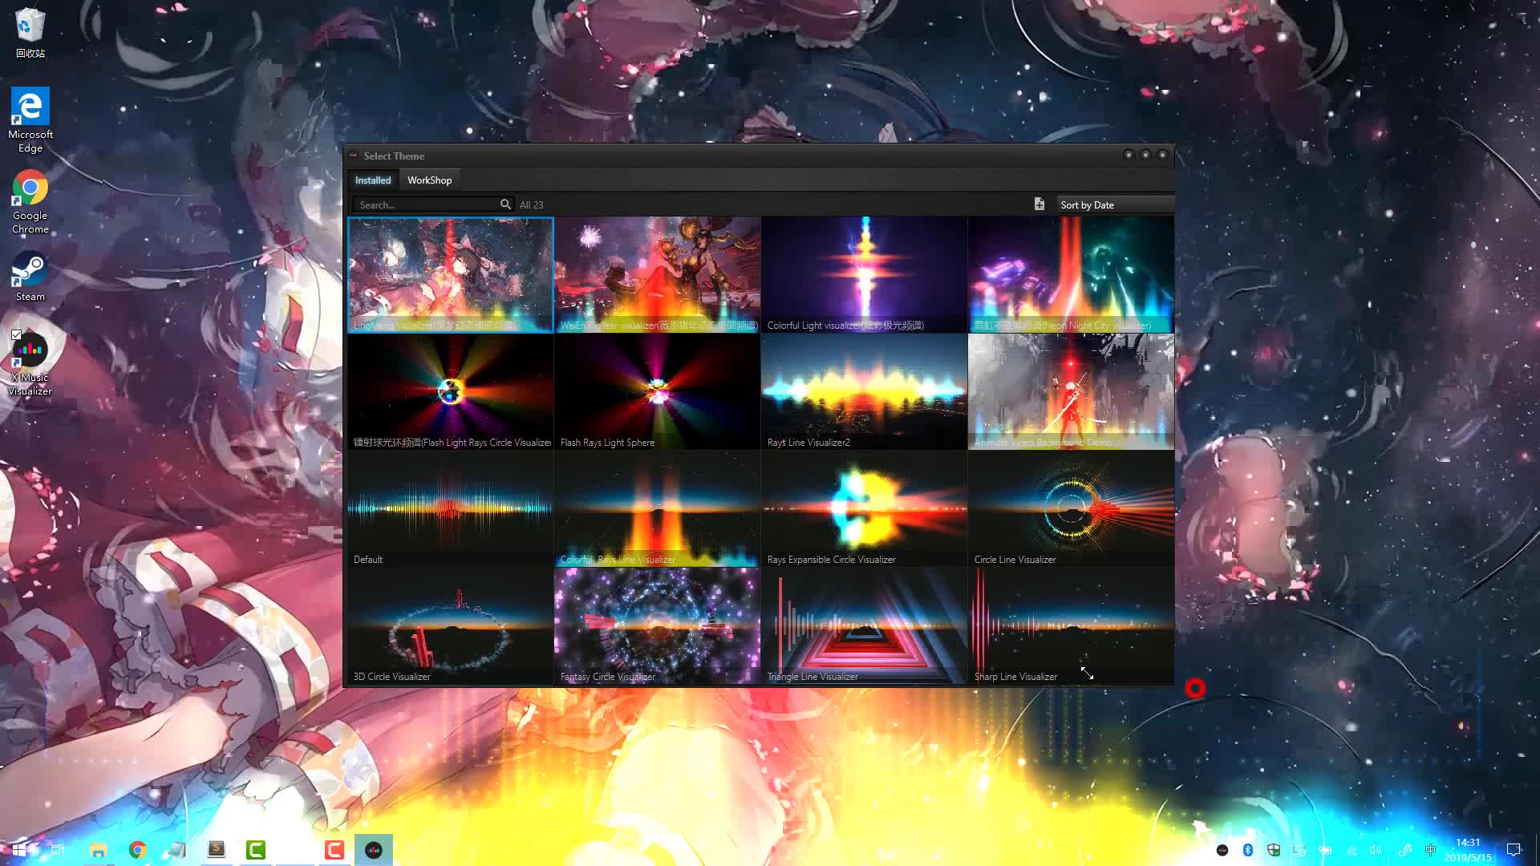1540x866 pixels.
Task: Click the All 23 filter label
Action: (531, 205)
